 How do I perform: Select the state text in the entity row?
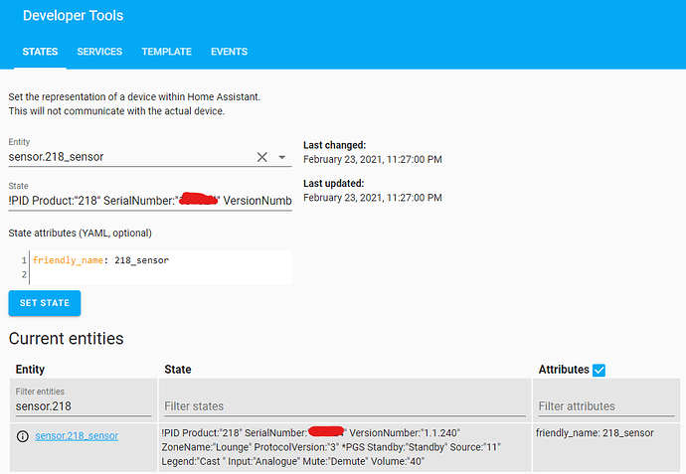point(331,447)
